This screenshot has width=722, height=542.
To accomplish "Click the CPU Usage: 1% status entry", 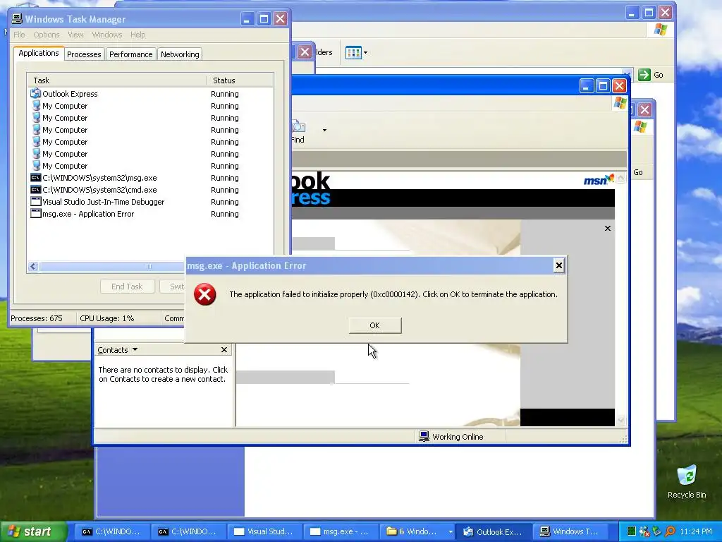I will click(107, 318).
